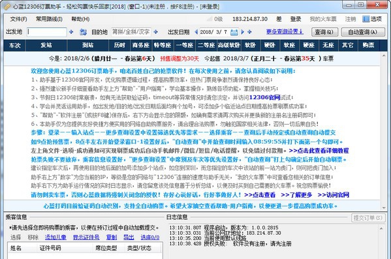Click the 软卧 column header
Viewport: 391px width, 259px height.
coord(250,45)
